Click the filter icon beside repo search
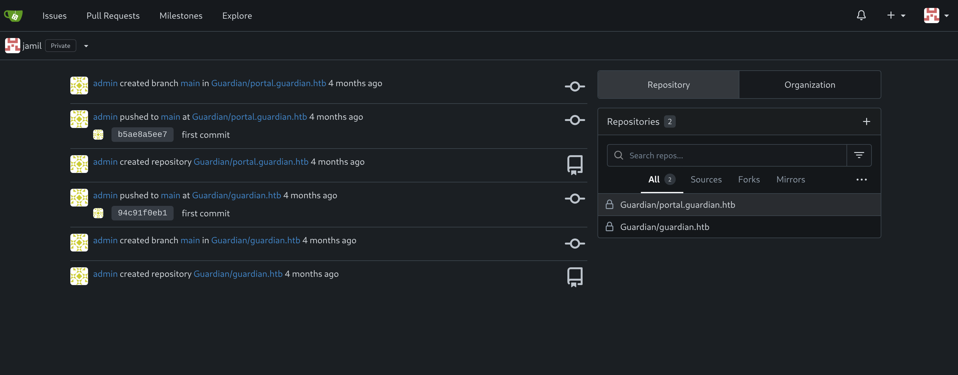958x375 pixels. point(859,155)
